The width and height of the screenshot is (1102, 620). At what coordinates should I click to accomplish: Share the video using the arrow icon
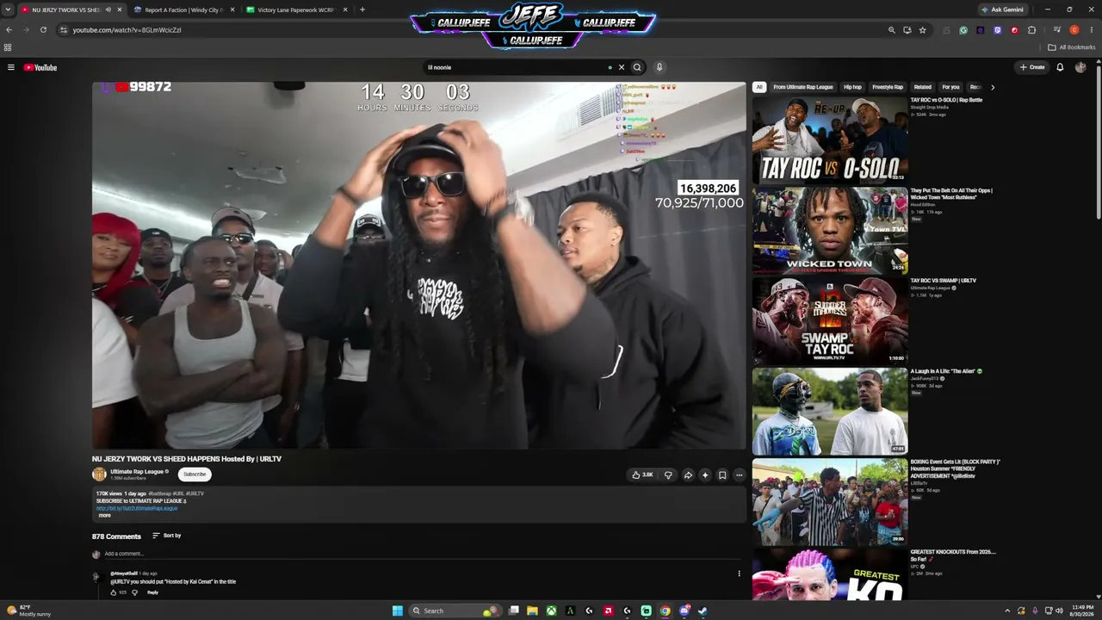click(x=688, y=474)
